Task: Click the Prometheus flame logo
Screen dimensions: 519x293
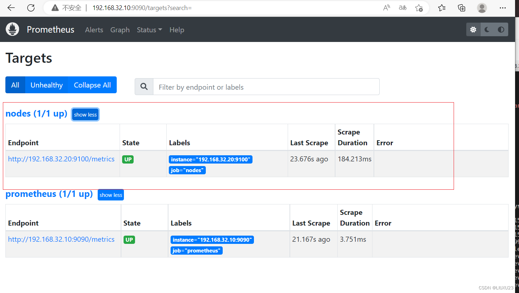Action: point(13,29)
